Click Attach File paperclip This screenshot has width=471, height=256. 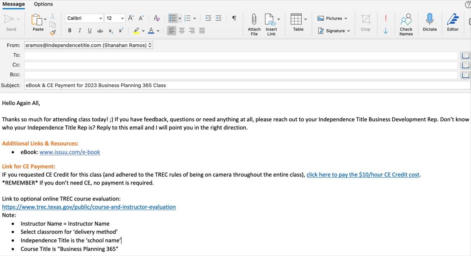(x=254, y=25)
